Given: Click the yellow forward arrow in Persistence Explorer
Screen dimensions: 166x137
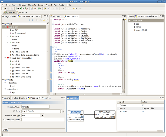Looking at the screenshot, I should tap(44, 20).
